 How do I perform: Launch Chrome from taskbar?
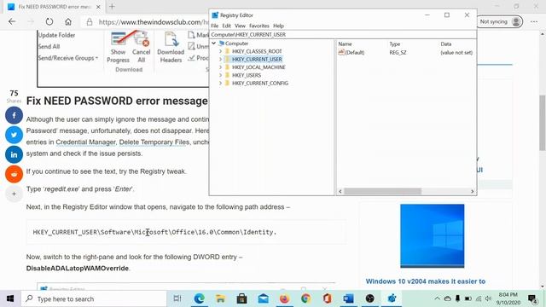click(305, 298)
